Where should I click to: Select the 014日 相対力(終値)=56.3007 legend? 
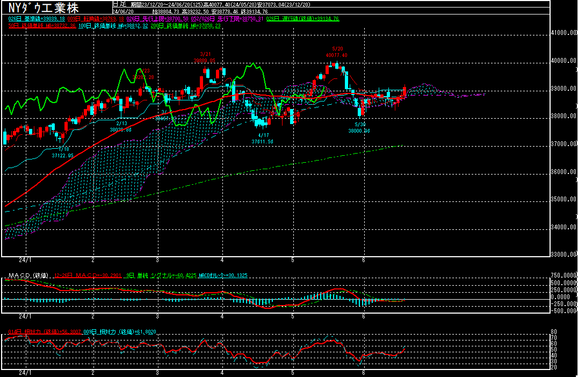pos(45,332)
